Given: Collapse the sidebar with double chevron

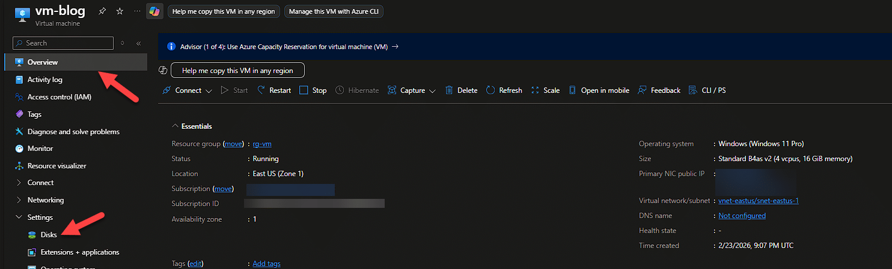Looking at the screenshot, I should tap(138, 43).
